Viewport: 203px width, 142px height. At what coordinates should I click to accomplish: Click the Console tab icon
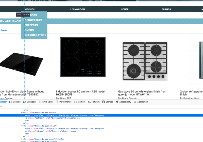click(x=11, y=102)
